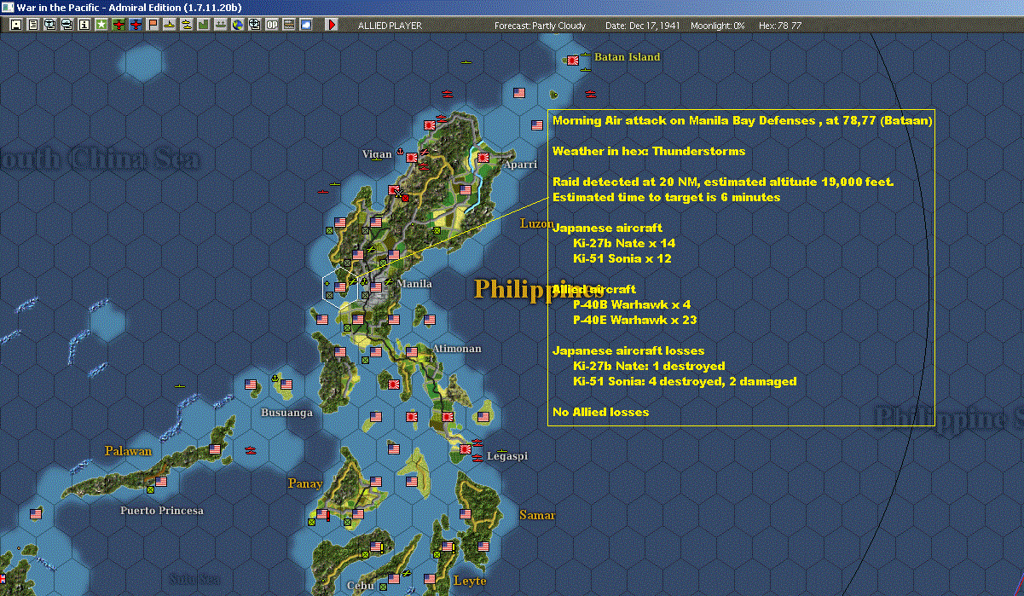Image resolution: width=1024 pixels, height=596 pixels.
Task: Click the Busuanga label
Action: coord(286,413)
